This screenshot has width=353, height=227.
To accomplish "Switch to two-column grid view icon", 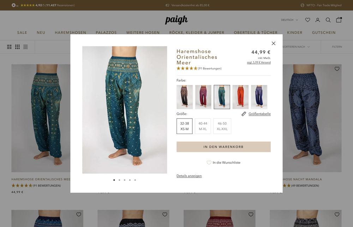I will click(9, 47).
